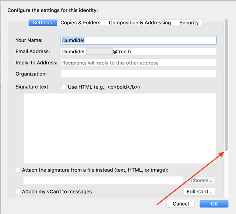
Task: Click the signature file path field
Action: click(x=103, y=180)
